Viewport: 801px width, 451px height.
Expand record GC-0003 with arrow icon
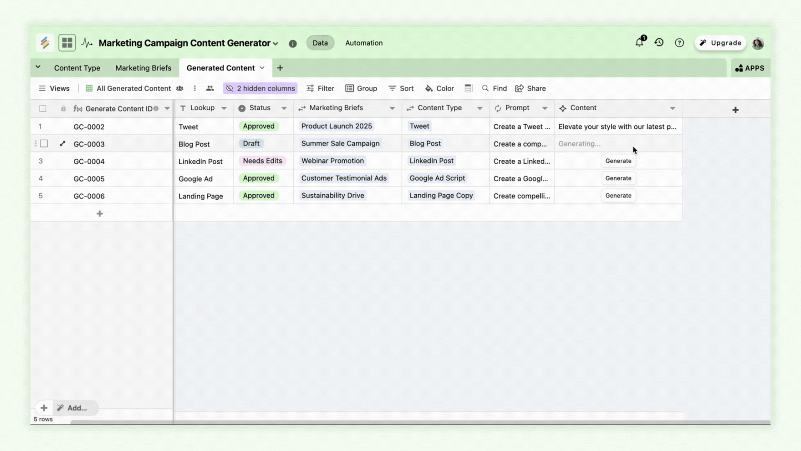pyautogui.click(x=62, y=144)
